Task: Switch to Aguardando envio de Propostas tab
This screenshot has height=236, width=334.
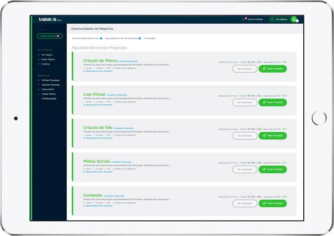Action: point(122,38)
